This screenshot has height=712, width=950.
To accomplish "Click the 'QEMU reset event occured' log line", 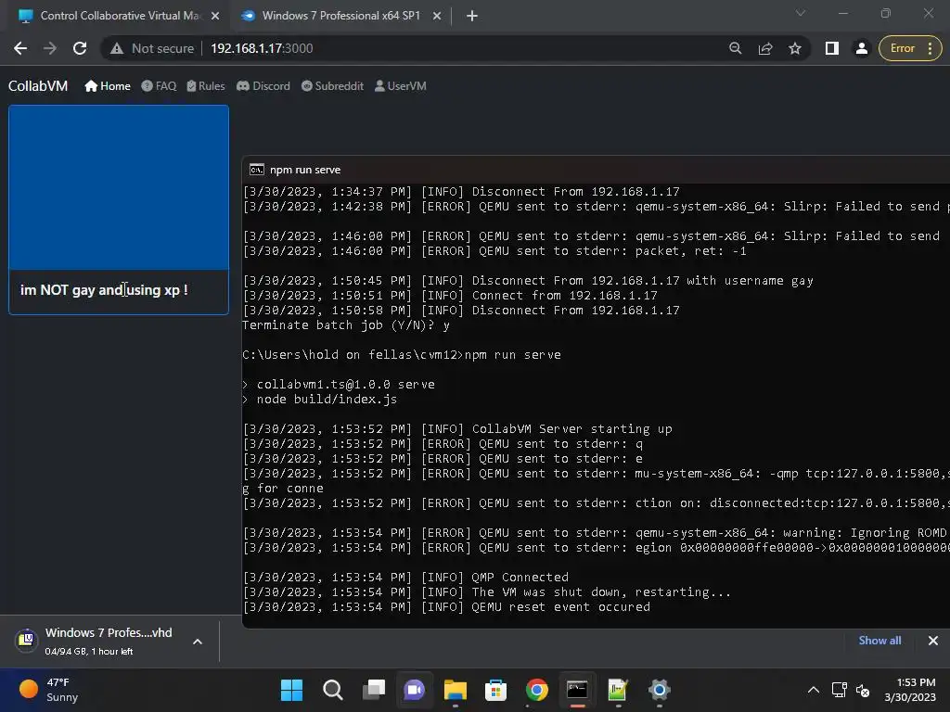I will point(446,606).
